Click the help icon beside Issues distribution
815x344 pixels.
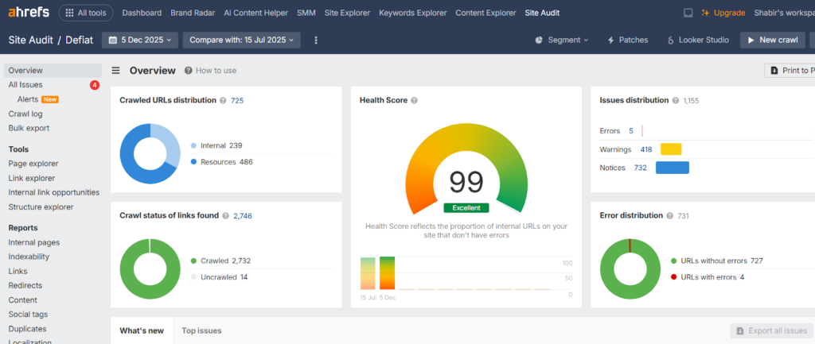[676, 101]
